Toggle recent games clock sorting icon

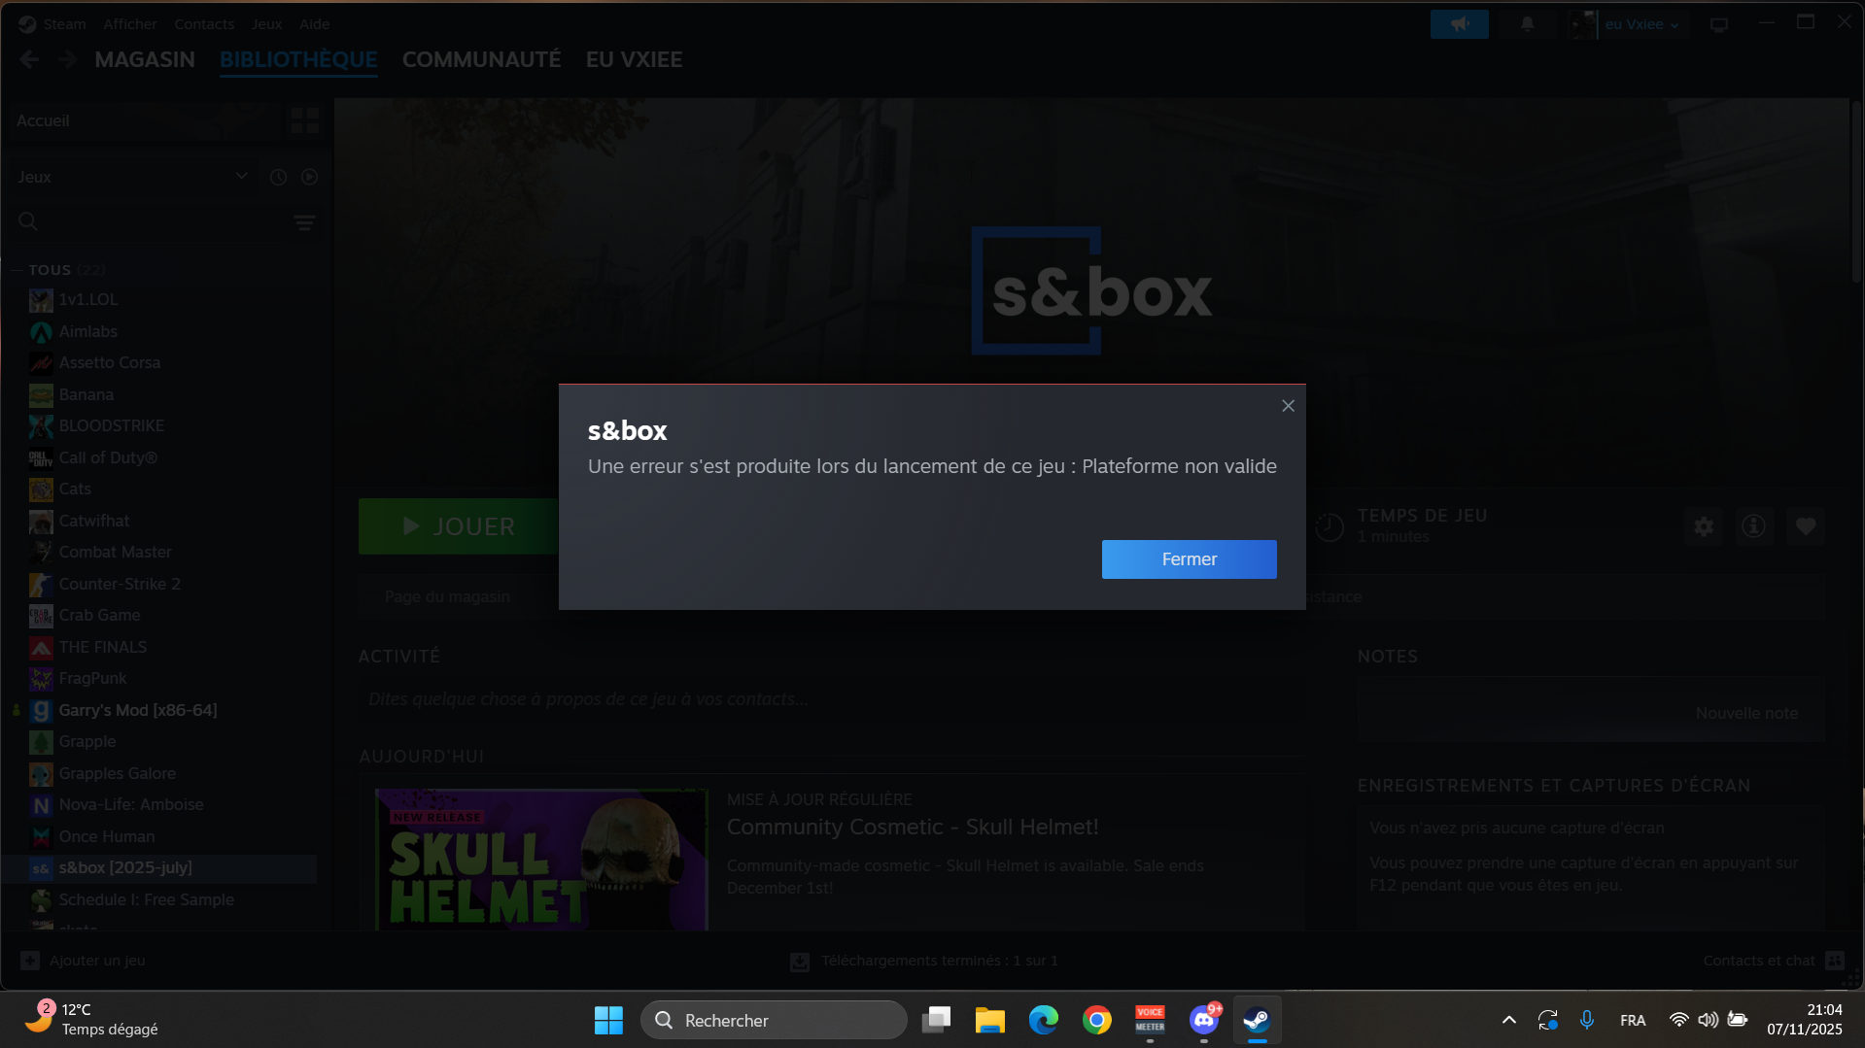278,177
